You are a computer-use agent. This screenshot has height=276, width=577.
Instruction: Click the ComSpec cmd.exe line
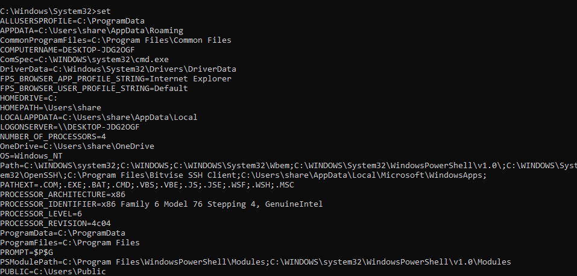[x=84, y=59]
